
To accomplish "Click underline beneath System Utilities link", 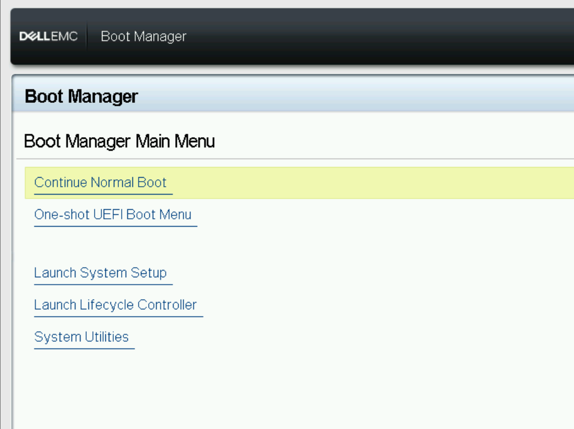I will [84, 349].
